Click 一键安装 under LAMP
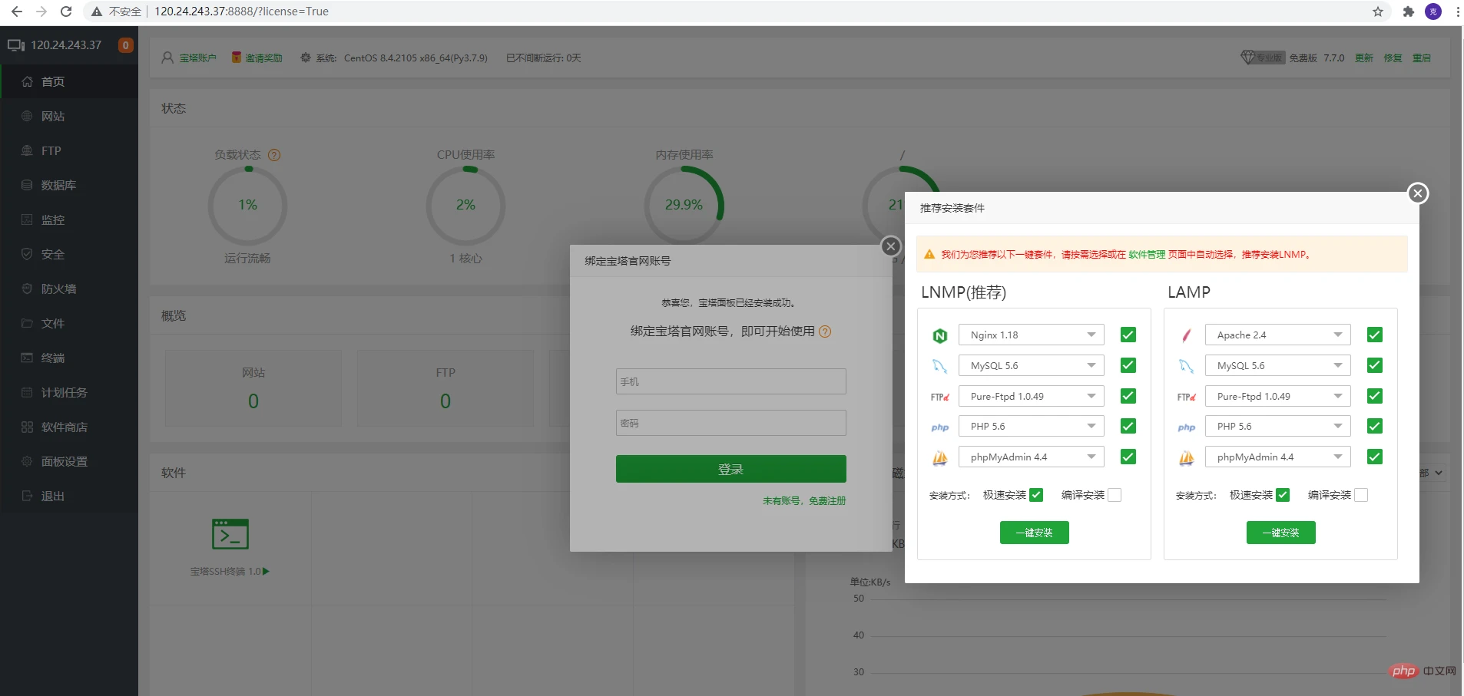The image size is (1464, 696). tap(1280, 533)
